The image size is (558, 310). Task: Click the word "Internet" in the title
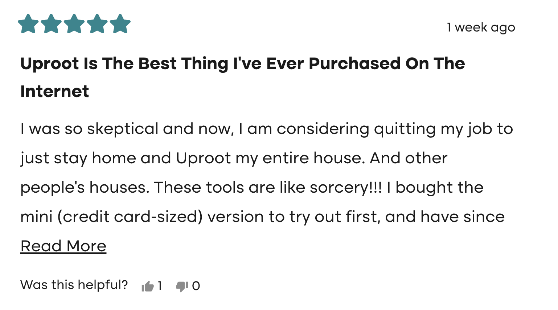click(54, 91)
